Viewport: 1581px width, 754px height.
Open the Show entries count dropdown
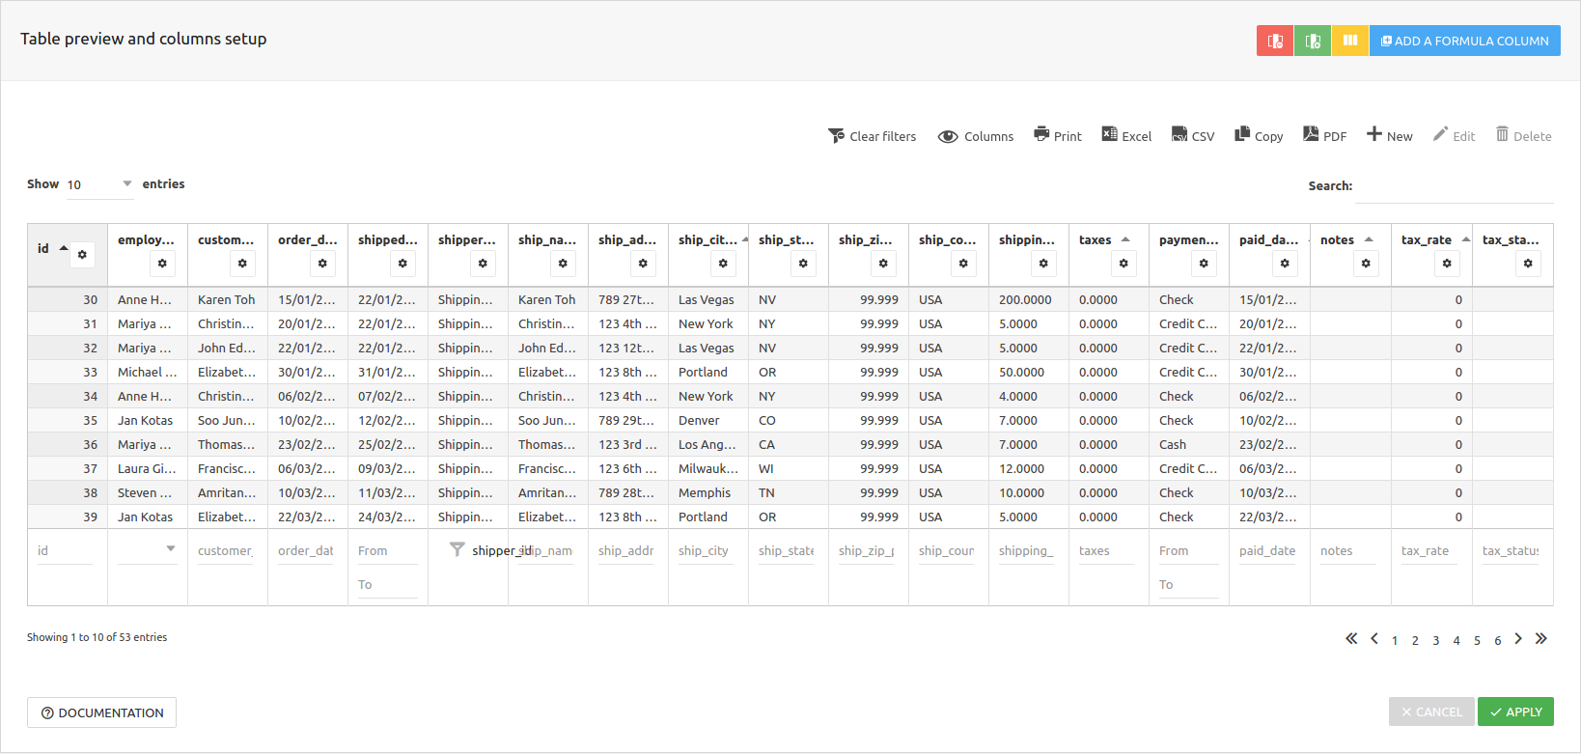click(99, 184)
